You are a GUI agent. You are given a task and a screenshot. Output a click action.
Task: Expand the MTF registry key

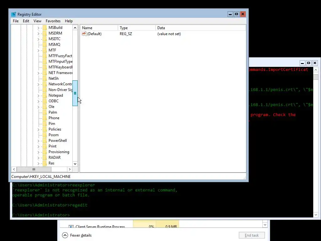38,51
